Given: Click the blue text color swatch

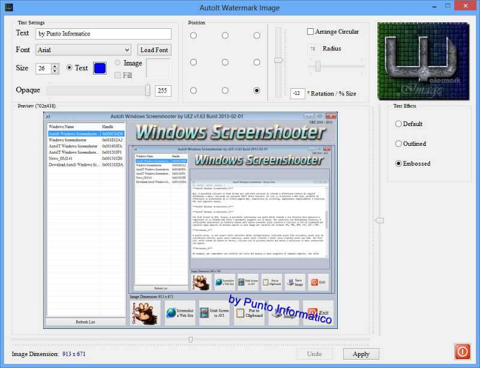Looking at the screenshot, I should pyautogui.click(x=100, y=68).
